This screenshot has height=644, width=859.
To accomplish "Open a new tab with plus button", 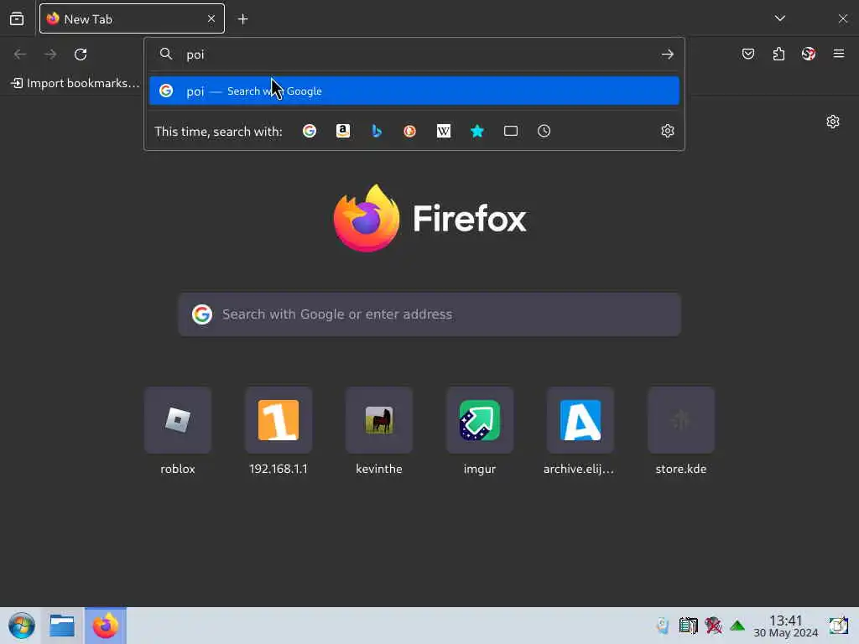I will (242, 19).
